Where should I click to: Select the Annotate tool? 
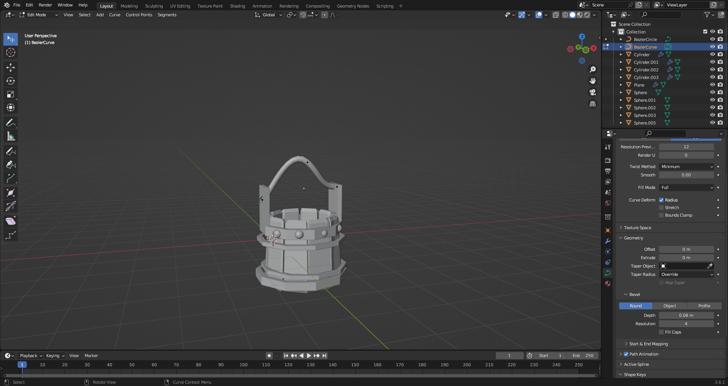pyautogui.click(x=10, y=122)
